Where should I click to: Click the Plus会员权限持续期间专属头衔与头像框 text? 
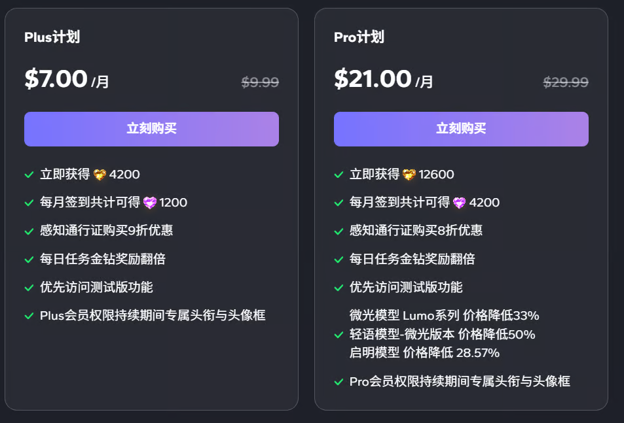(x=153, y=315)
